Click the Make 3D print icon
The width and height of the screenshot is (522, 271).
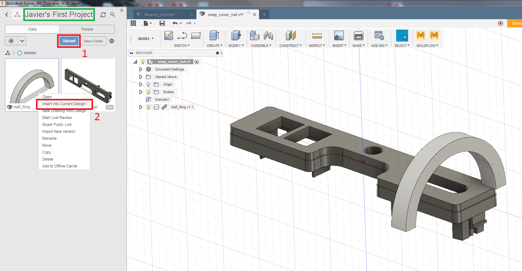pyautogui.click(x=359, y=36)
